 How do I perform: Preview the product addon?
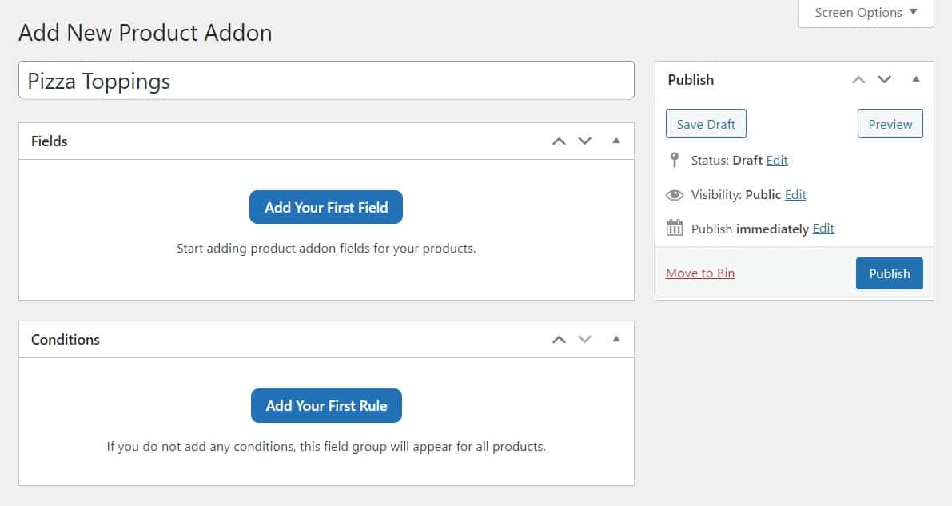tap(890, 125)
